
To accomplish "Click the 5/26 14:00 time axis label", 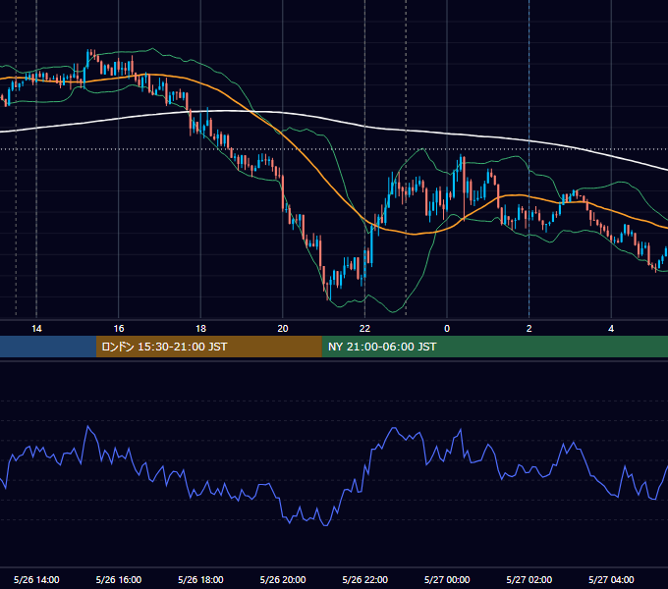I will [x=36, y=579].
